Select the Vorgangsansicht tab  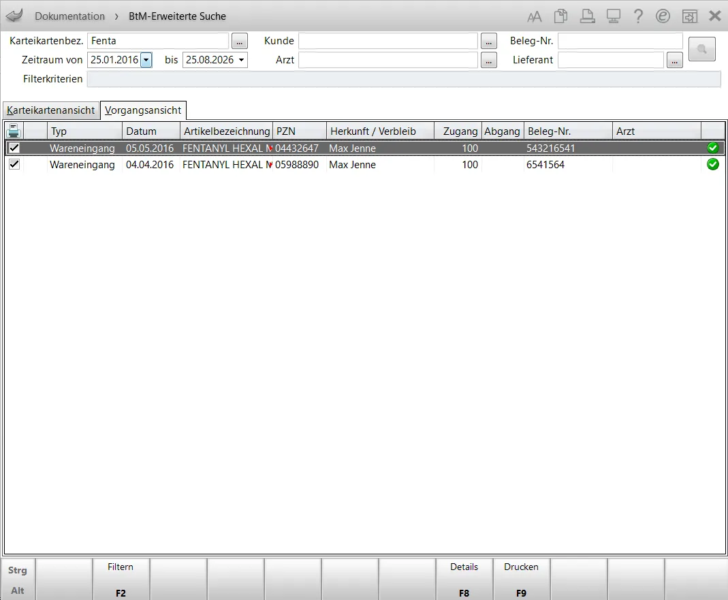(143, 110)
